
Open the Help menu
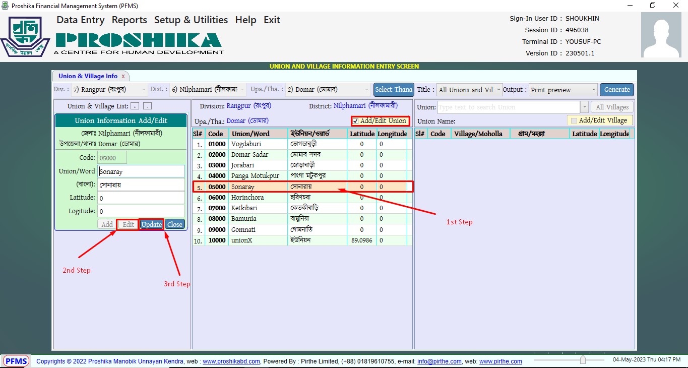(246, 20)
